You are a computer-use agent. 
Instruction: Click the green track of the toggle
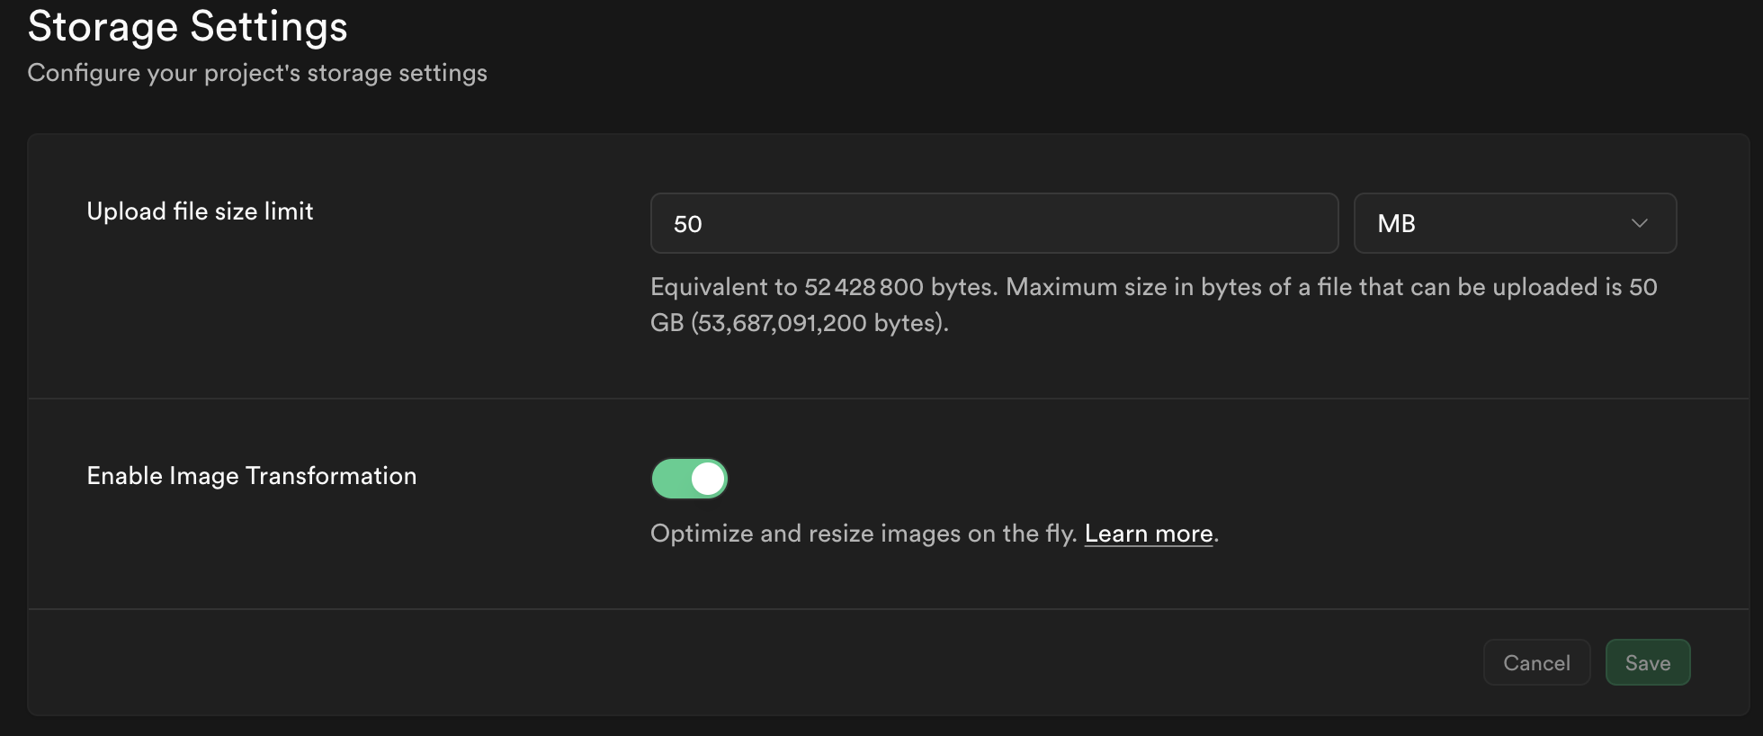(x=670, y=479)
